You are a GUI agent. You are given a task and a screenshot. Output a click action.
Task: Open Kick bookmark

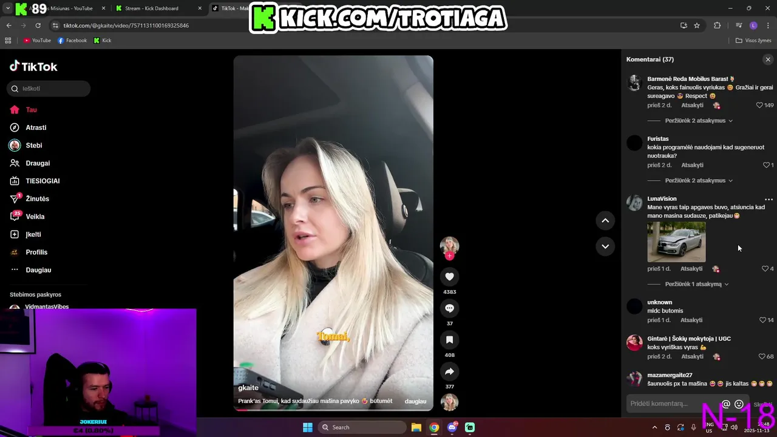coord(103,41)
